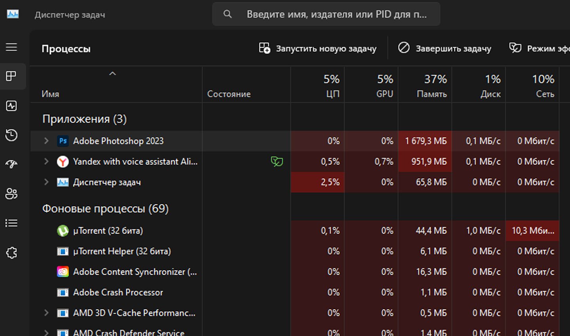
Task: Expand the Adobe Photoshop 2023 process
Action: [x=46, y=141]
